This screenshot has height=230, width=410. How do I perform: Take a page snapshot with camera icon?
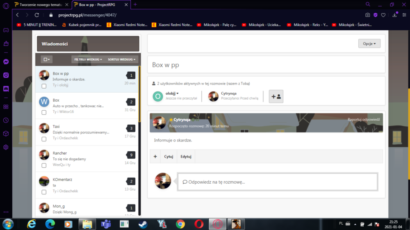coord(368,15)
